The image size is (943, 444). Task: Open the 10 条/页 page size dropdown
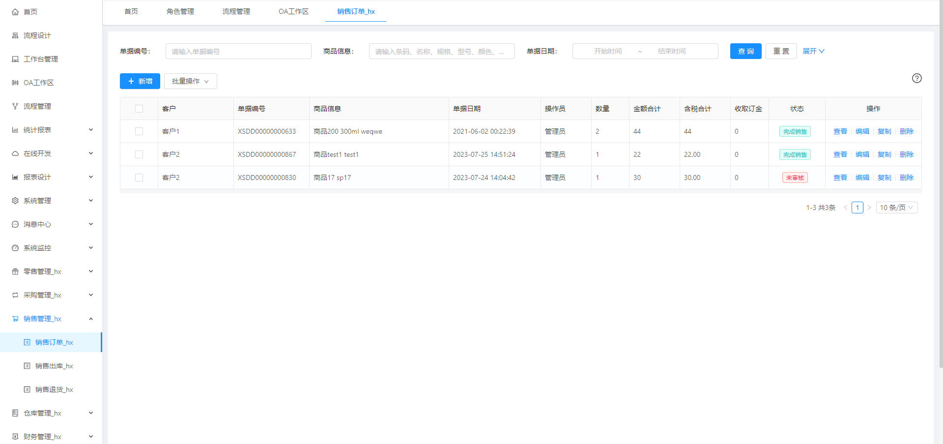(897, 207)
